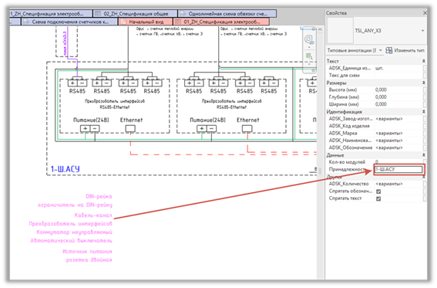The image size is (437, 288).
Task: Click the minus terminal under second Питание(24В)
Action: [211, 129]
